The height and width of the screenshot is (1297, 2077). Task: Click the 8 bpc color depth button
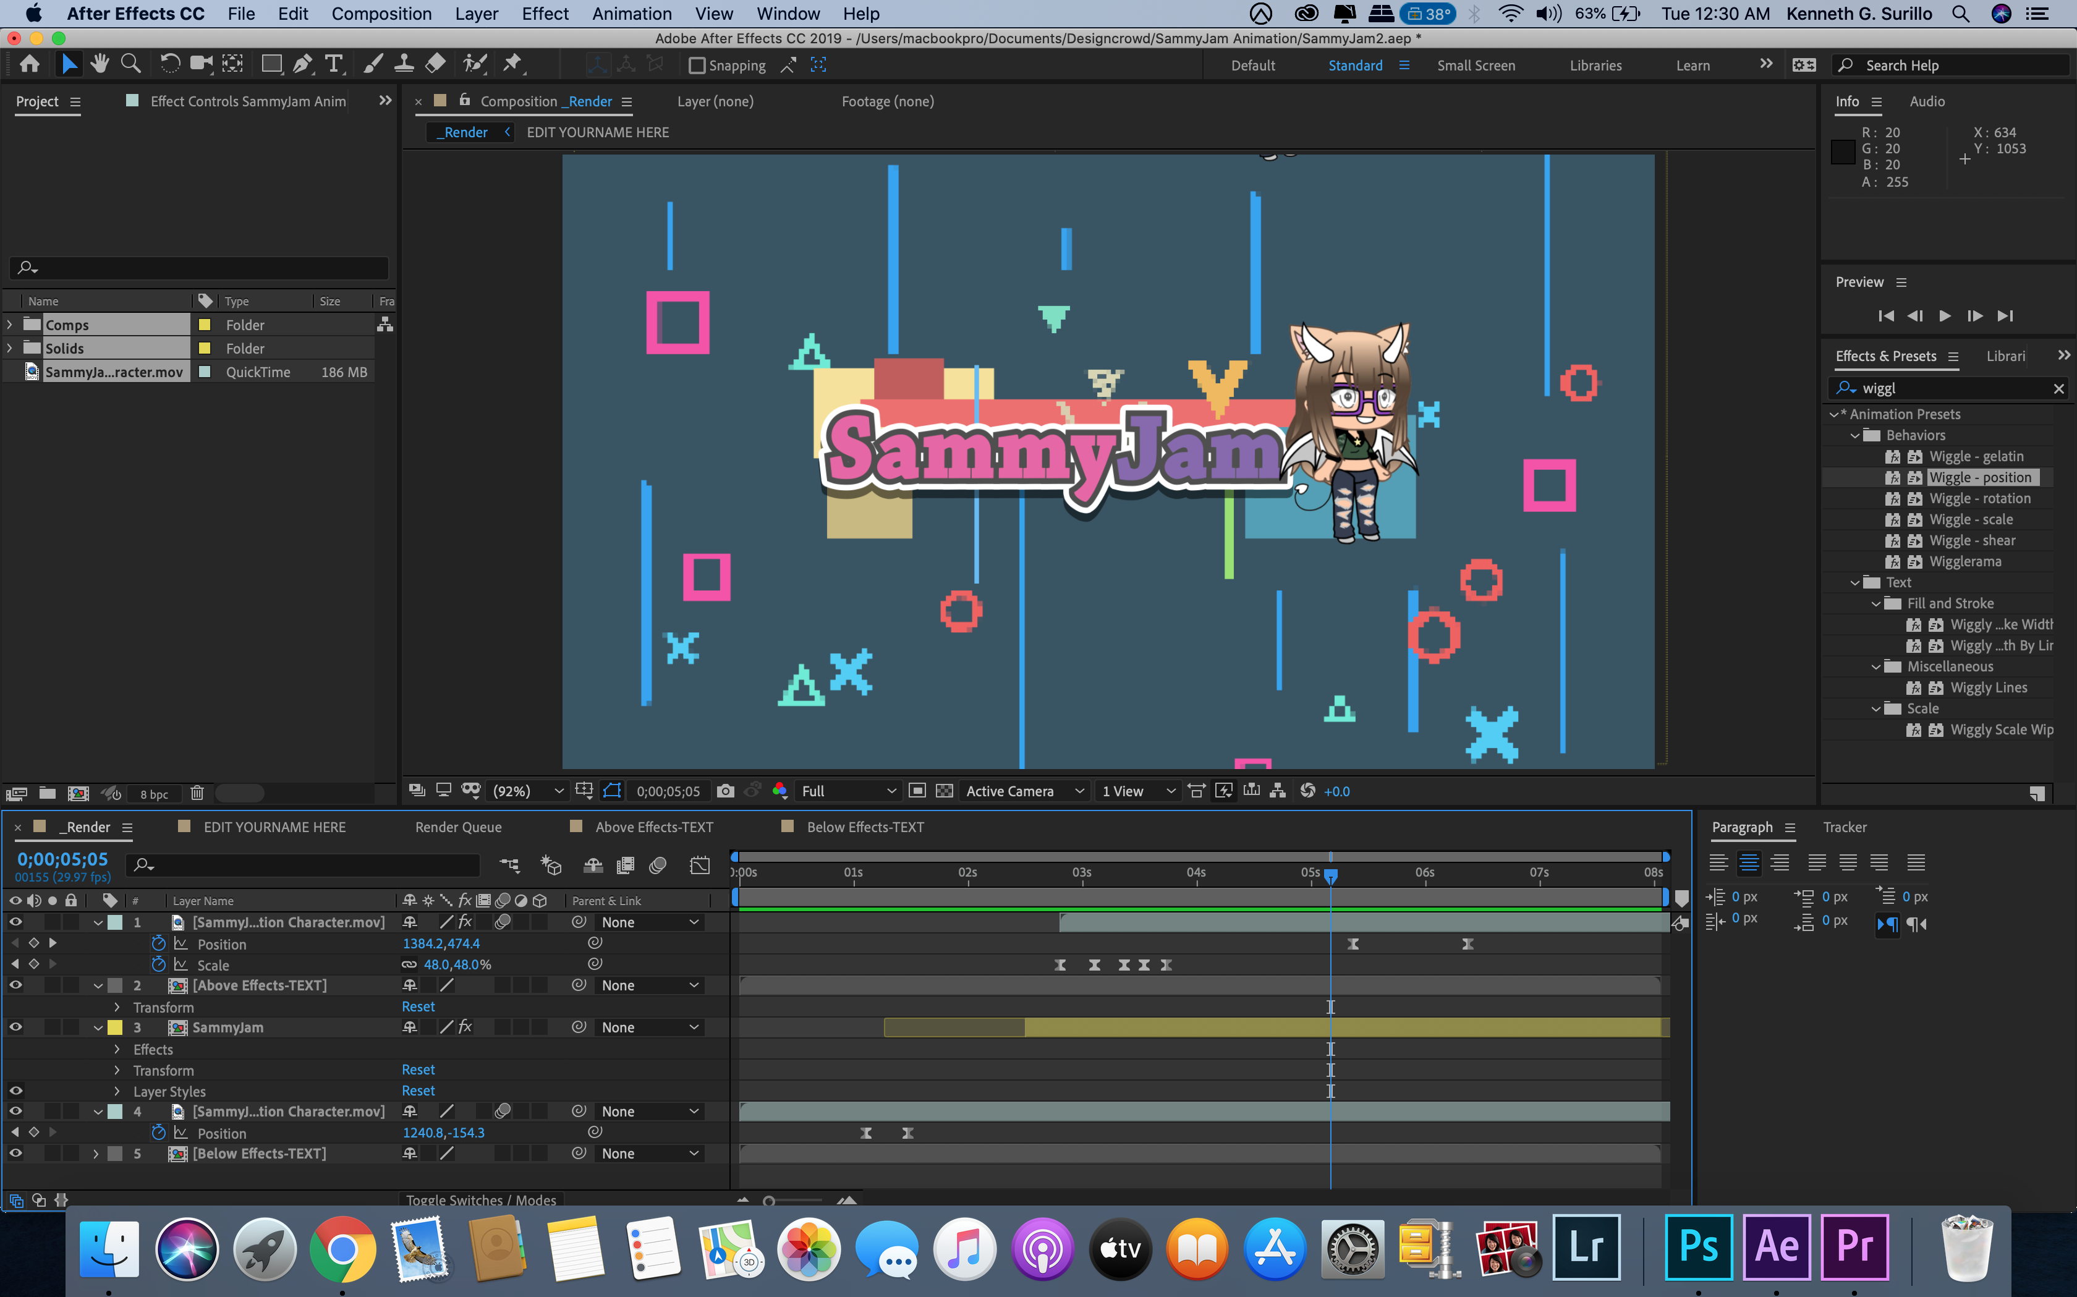155,794
